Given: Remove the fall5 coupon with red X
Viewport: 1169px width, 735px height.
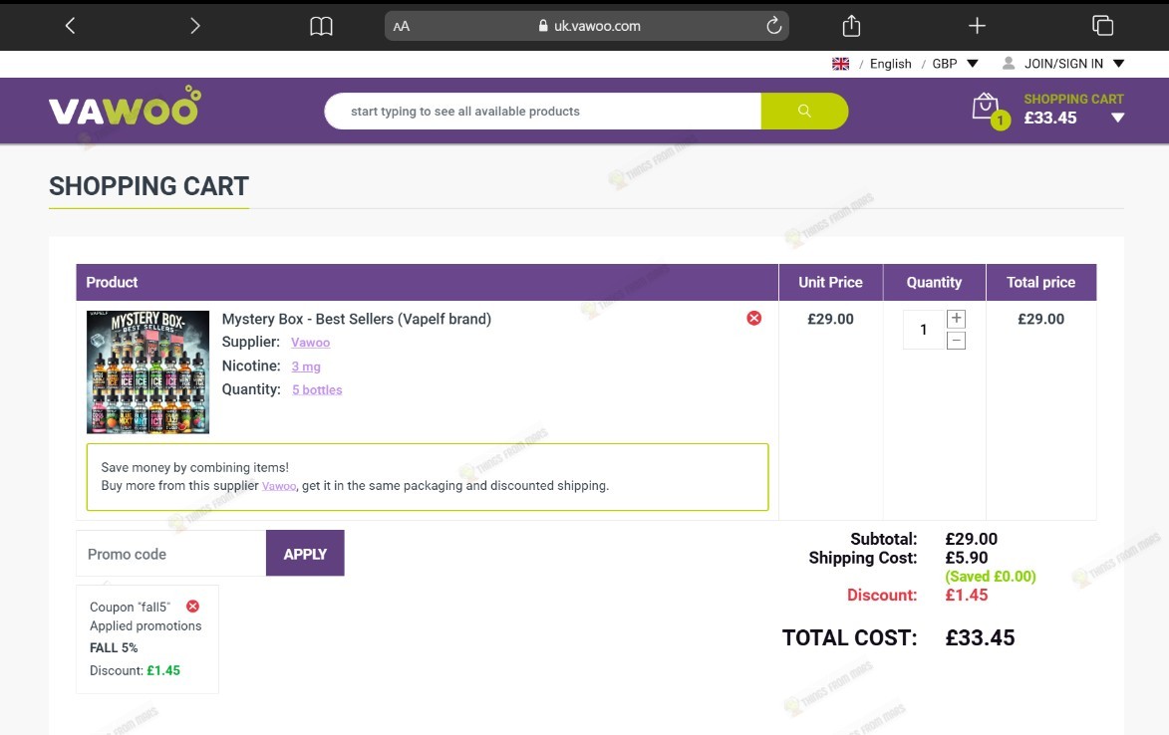Looking at the screenshot, I should click(193, 607).
